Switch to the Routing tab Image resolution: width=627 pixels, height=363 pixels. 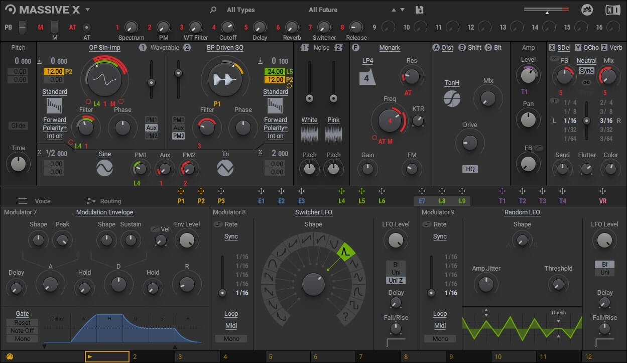coord(110,201)
